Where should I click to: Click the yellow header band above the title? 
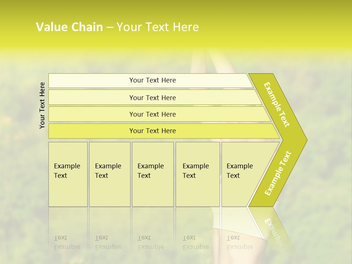coord(176,9)
